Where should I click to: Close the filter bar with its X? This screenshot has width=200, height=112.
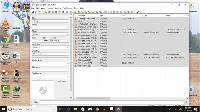tap(31, 101)
